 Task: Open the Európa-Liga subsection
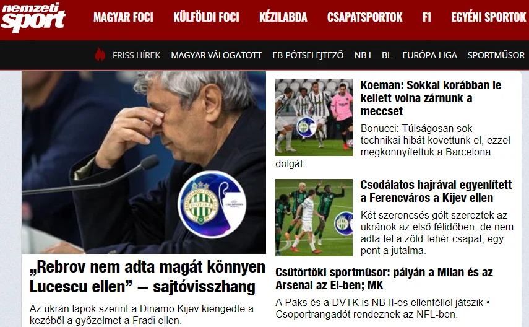pyautogui.click(x=429, y=55)
